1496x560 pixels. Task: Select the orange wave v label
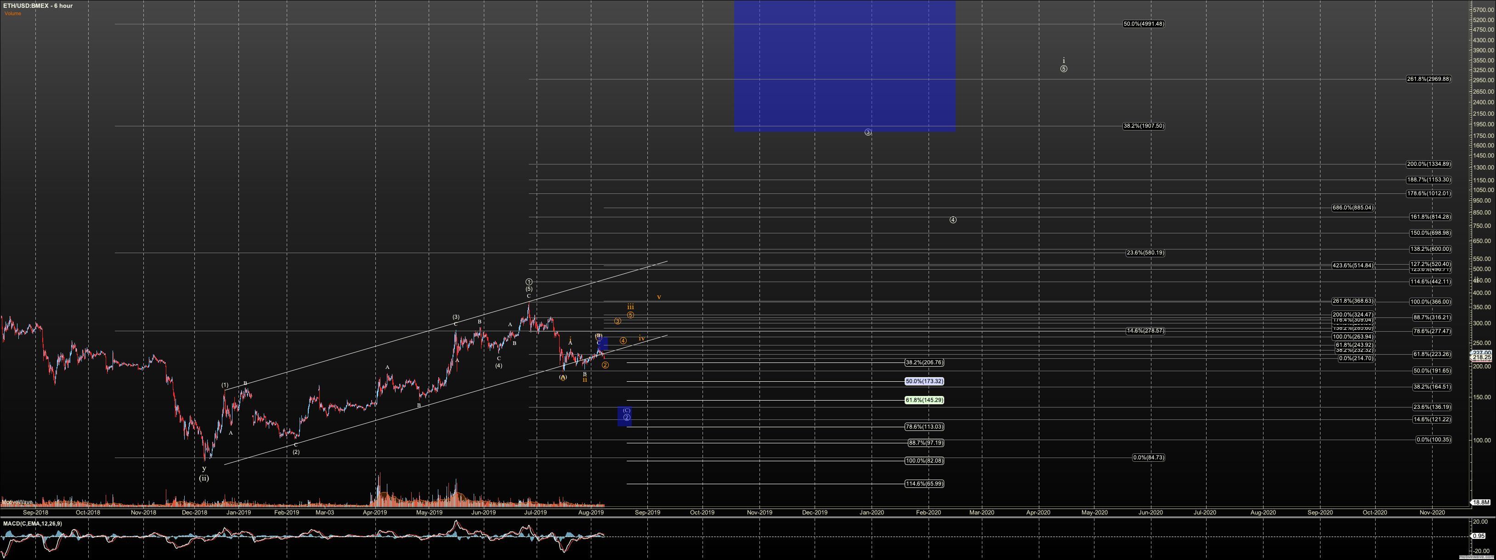point(658,297)
